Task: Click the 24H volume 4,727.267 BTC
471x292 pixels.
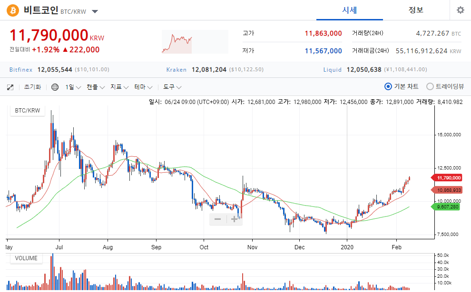Action: (x=439, y=33)
